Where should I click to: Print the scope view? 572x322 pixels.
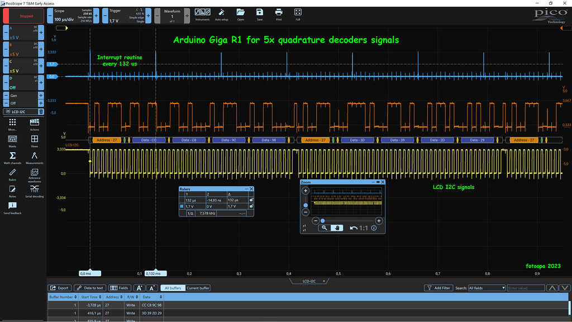click(279, 15)
